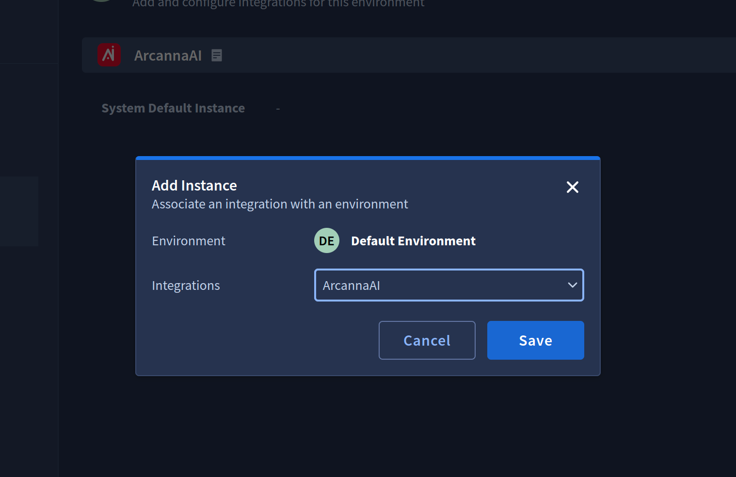Click the ArcannaAI red logo icon
Image resolution: width=736 pixels, height=477 pixels.
[109, 55]
